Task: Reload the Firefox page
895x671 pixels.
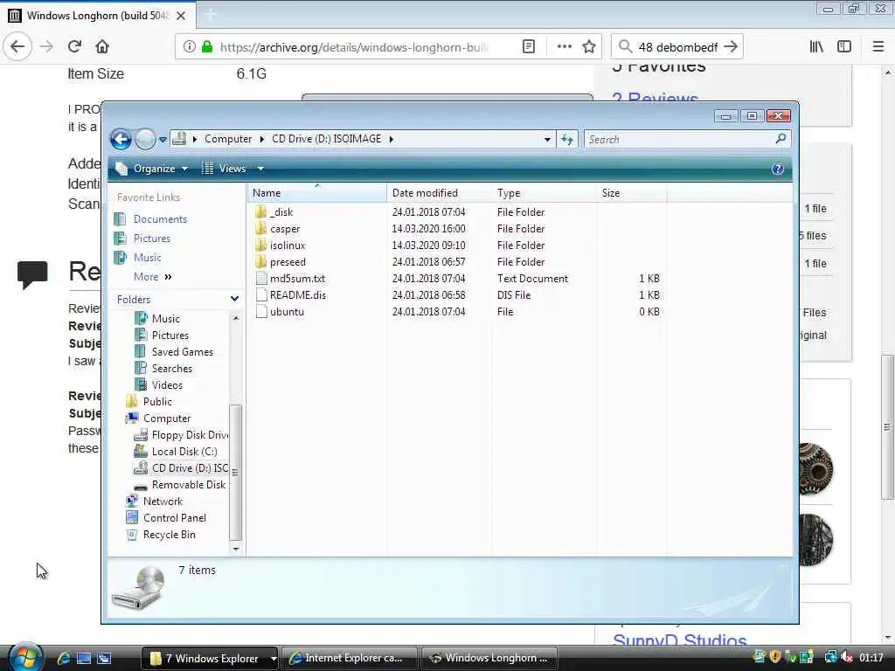Action: (74, 47)
